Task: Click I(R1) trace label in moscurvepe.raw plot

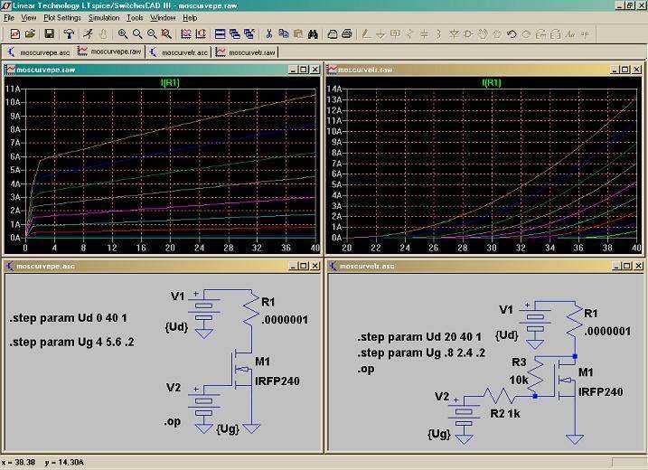Action: [170, 82]
